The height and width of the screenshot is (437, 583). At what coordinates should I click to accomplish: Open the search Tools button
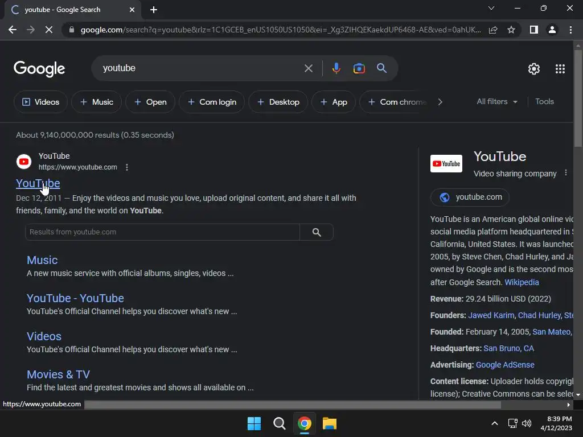coord(544,101)
